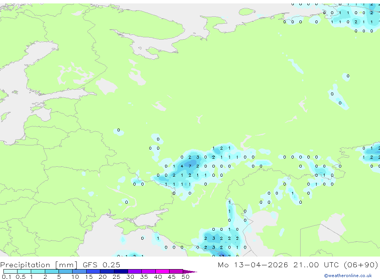
Task: Click the legend label "50"
Action: click(x=185, y=277)
